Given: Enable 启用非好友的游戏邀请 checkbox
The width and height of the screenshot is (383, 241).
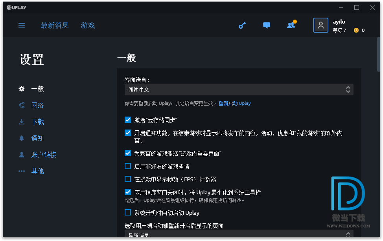Looking at the screenshot, I should click(128, 166).
